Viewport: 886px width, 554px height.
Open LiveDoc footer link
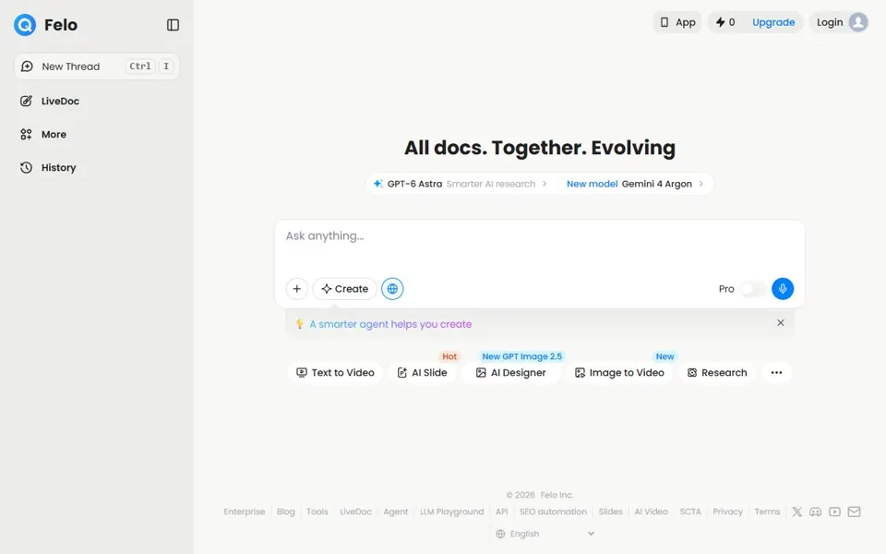(x=355, y=512)
